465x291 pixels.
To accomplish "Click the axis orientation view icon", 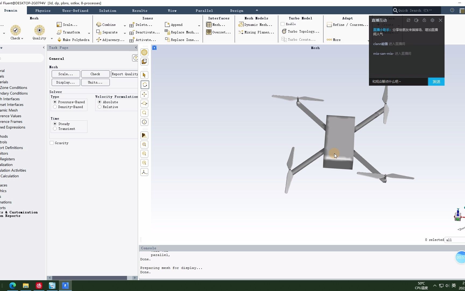I will point(145,172).
